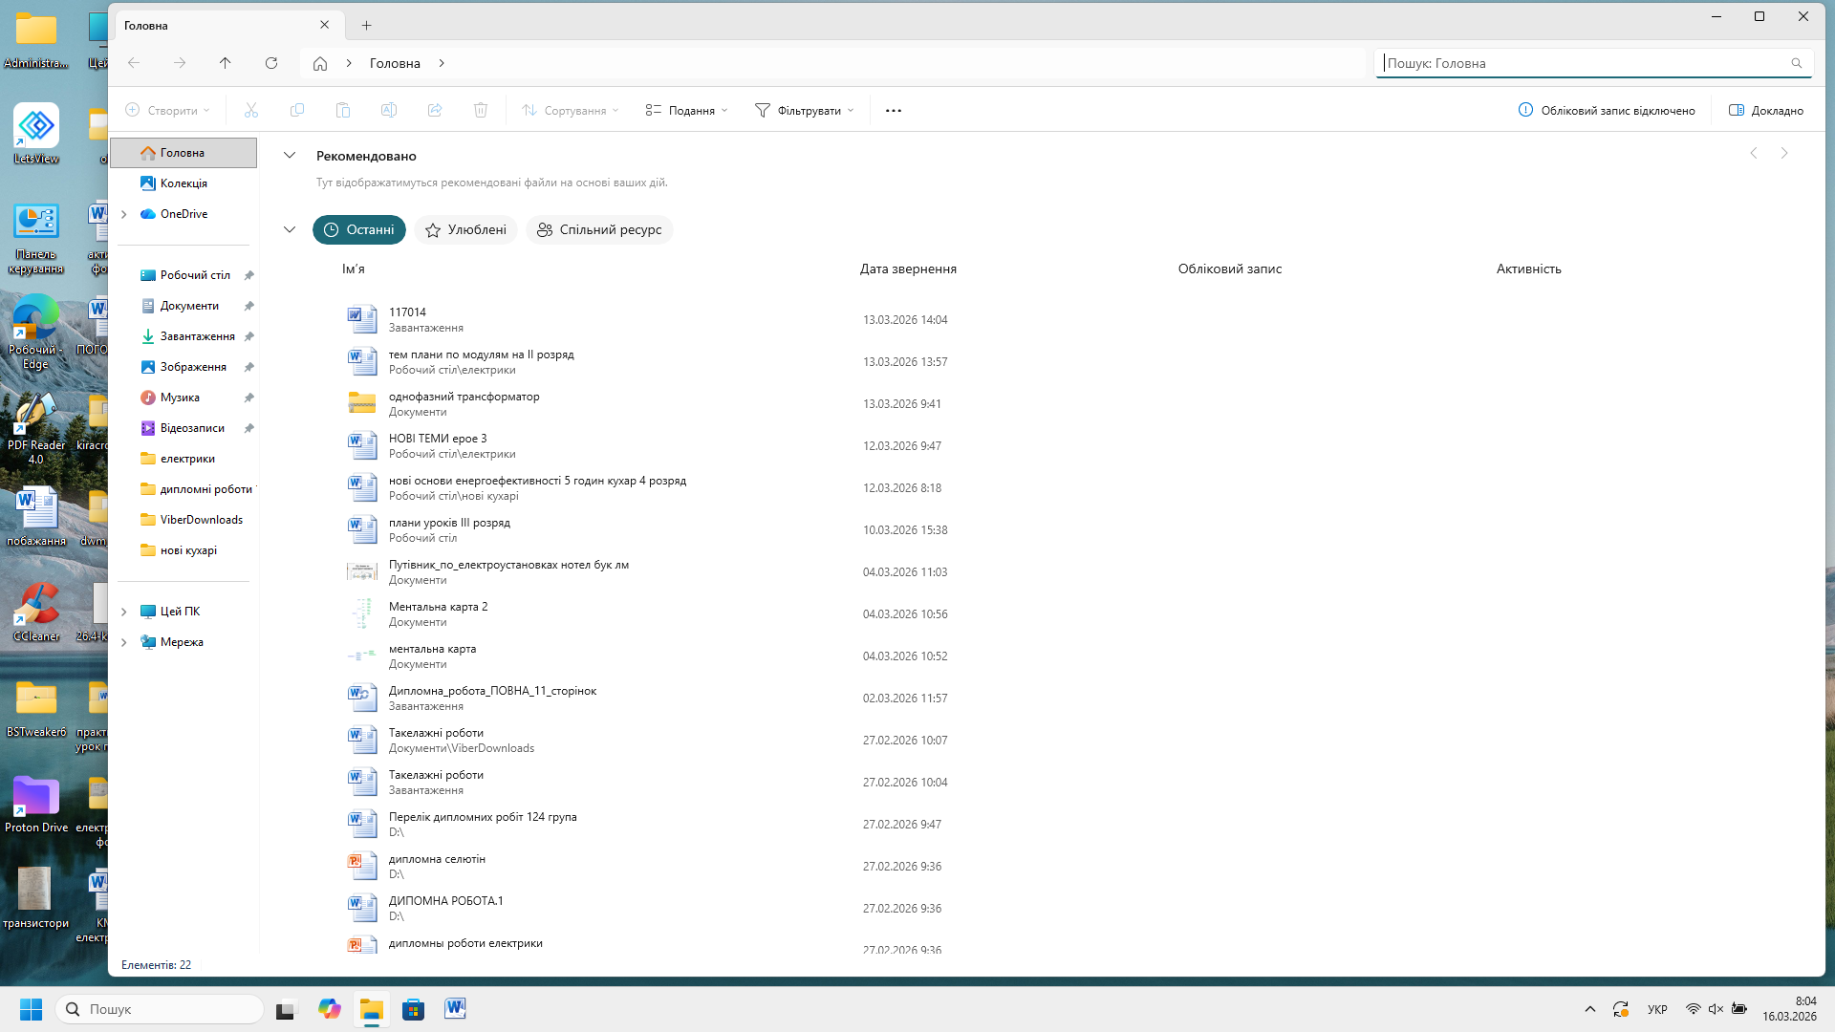The image size is (1835, 1032).
Task: Toggle the Докладно details pane
Action: point(1766,111)
